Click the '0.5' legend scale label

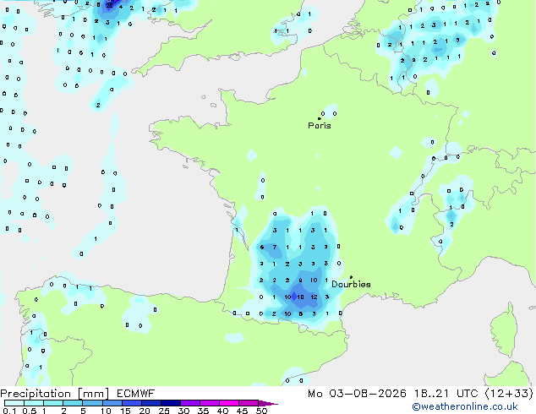[30, 411]
